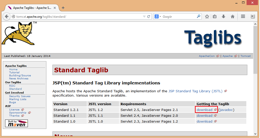Select the Apache Taglibs browser tab

click(x=32, y=8)
